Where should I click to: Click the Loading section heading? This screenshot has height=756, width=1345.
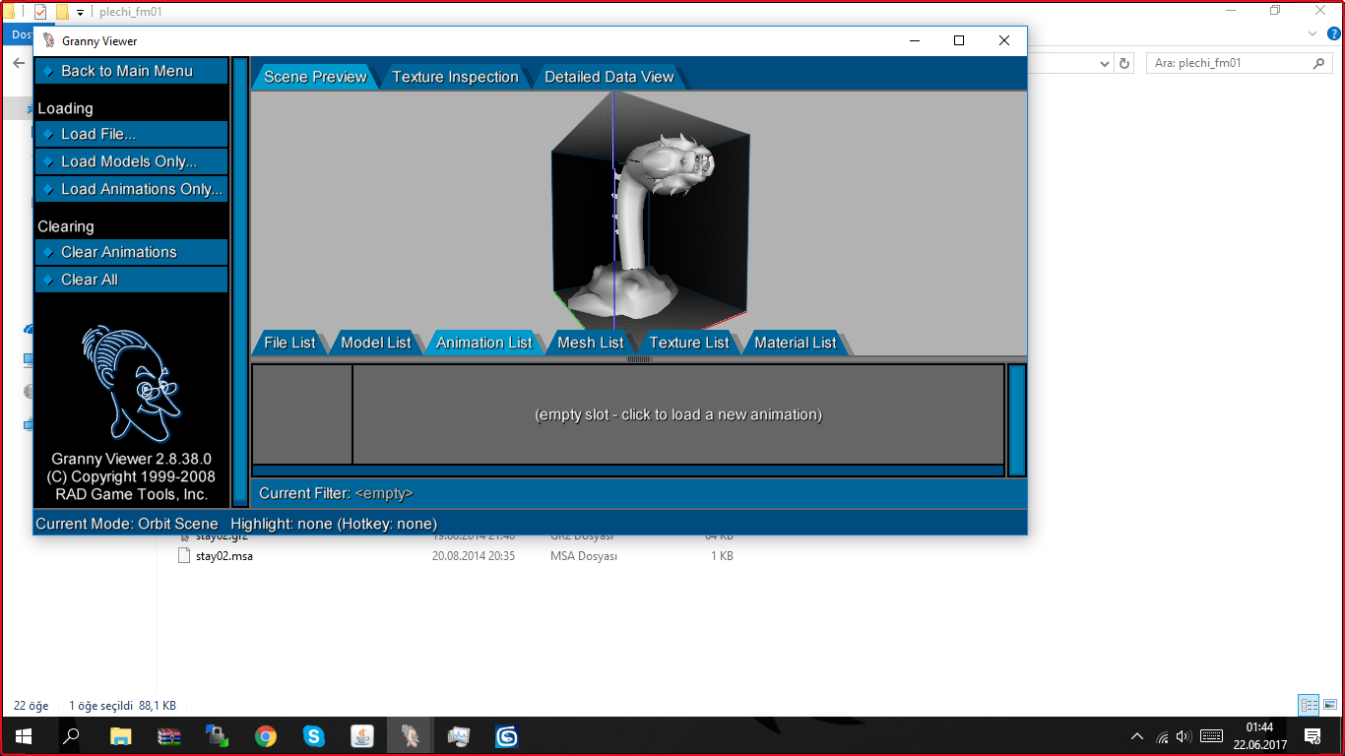[65, 108]
